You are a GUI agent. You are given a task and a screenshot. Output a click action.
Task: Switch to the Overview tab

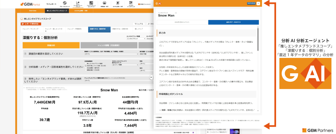coord(33,11)
